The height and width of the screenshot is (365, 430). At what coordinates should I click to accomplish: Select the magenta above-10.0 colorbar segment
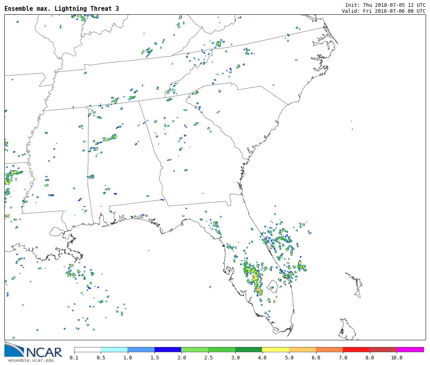pyautogui.click(x=410, y=349)
